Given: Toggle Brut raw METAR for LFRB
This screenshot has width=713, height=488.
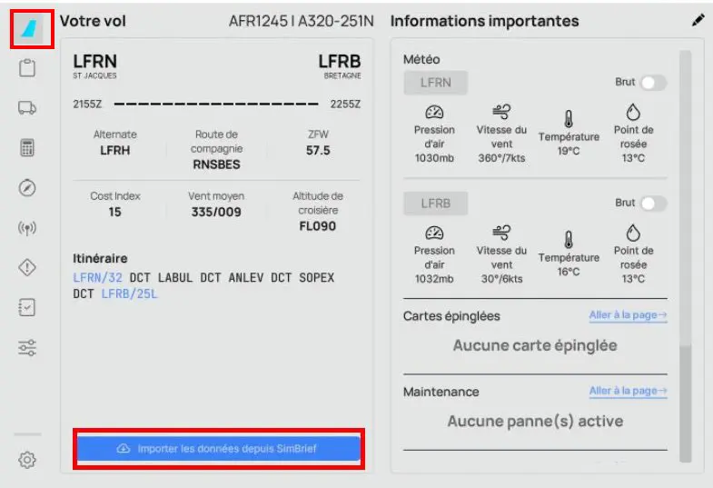Looking at the screenshot, I should pos(653,204).
